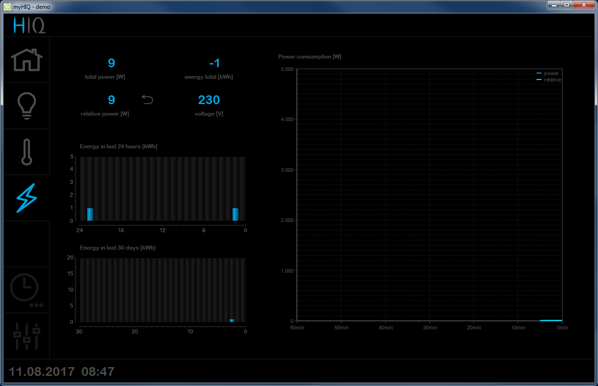598x386 pixels.
Task: Open the clock scheduler section
Action: [25, 289]
